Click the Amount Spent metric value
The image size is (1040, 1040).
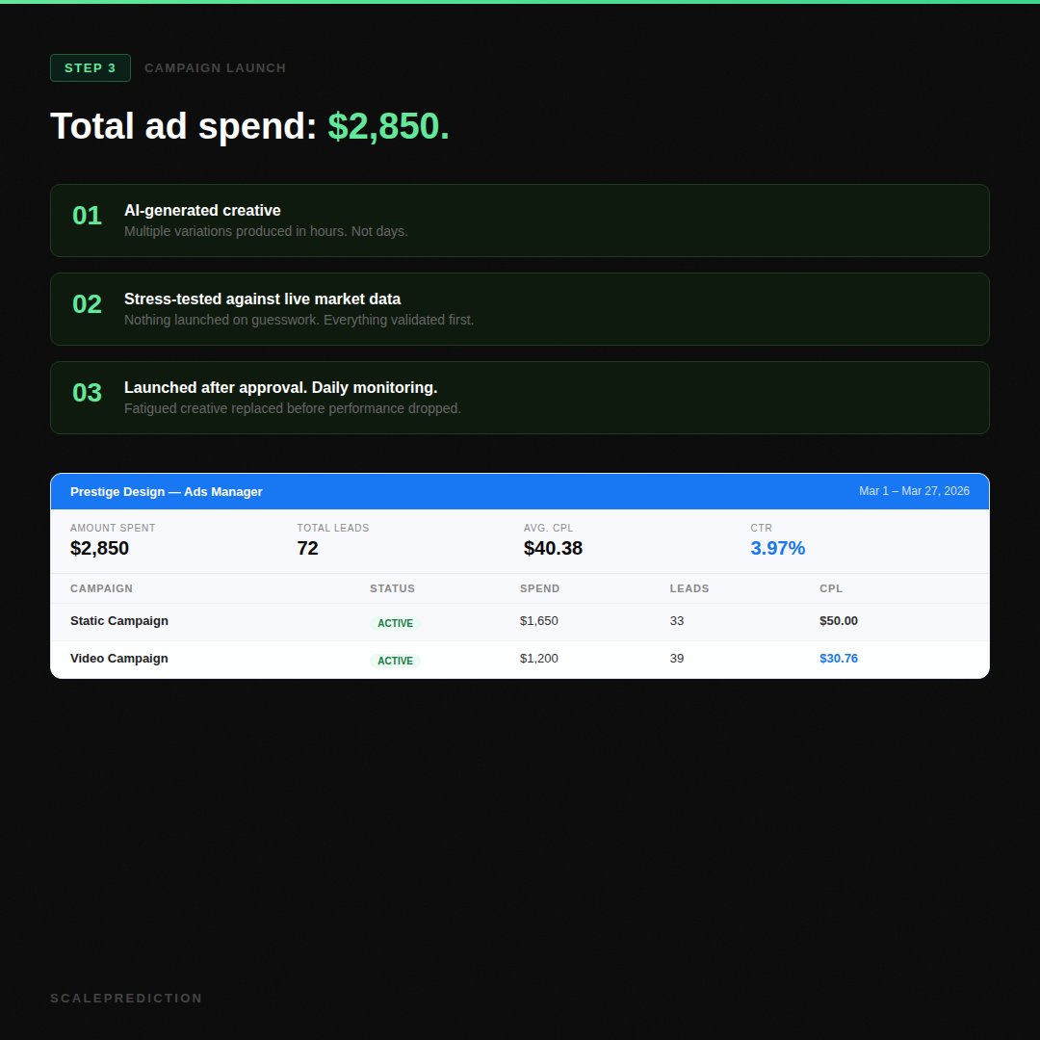[x=99, y=549]
